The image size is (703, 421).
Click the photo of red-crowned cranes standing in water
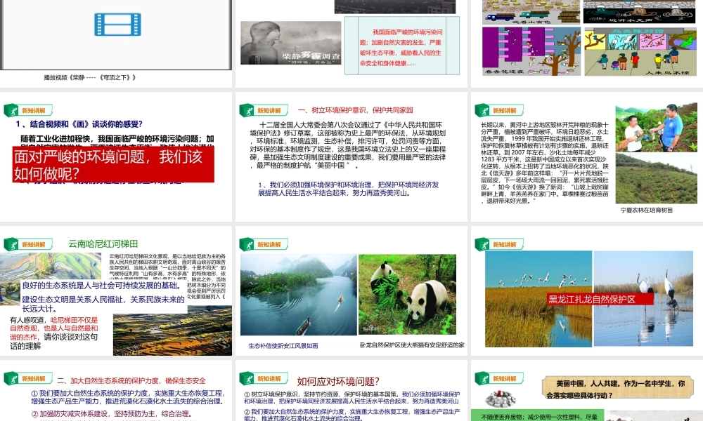click(643, 298)
